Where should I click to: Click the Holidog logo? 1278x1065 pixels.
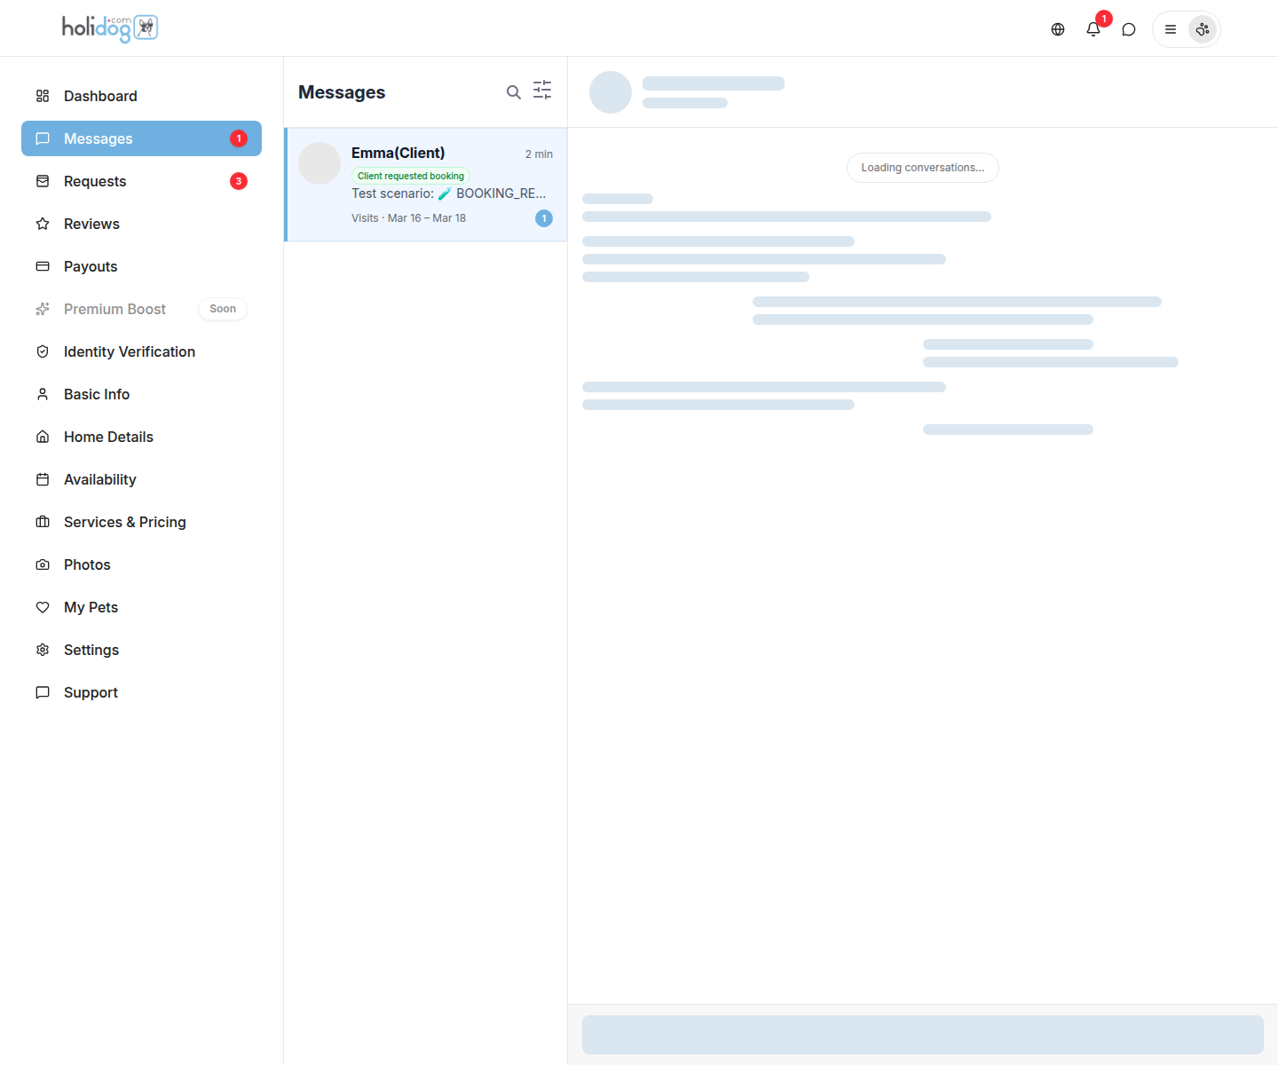click(x=108, y=28)
